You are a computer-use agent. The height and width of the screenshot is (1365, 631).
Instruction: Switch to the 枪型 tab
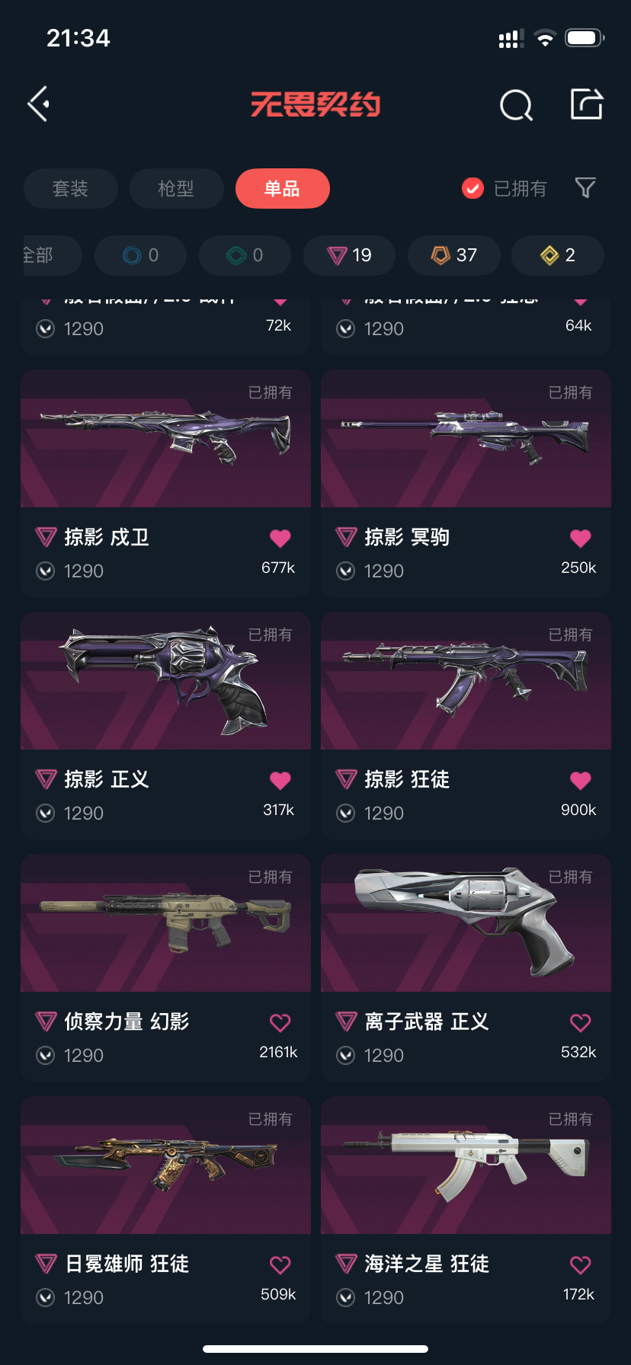(176, 188)
